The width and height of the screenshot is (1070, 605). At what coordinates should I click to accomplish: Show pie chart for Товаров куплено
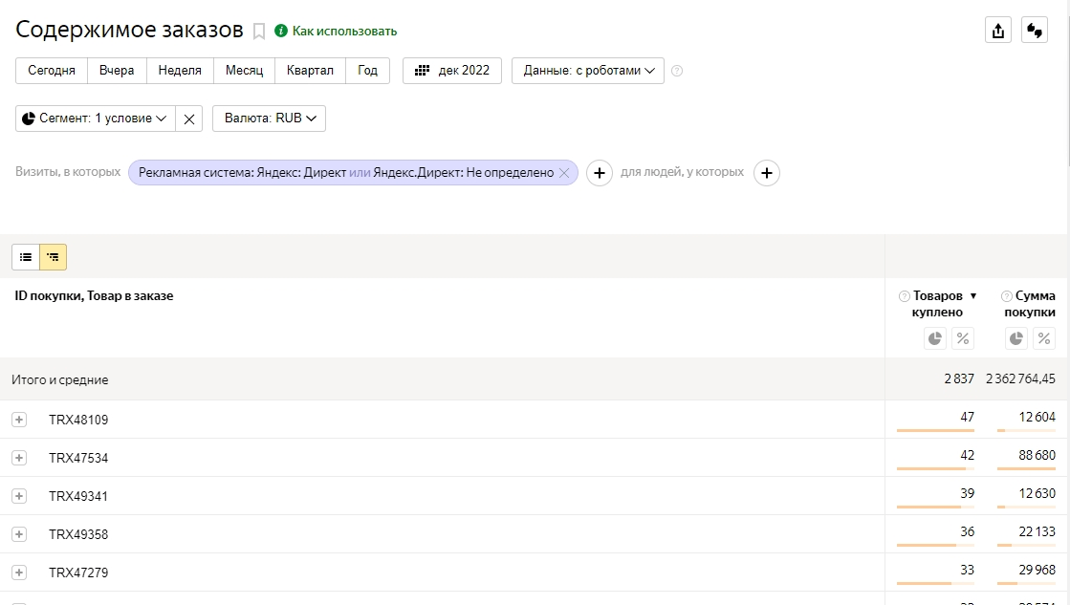[x=935, y=337]
